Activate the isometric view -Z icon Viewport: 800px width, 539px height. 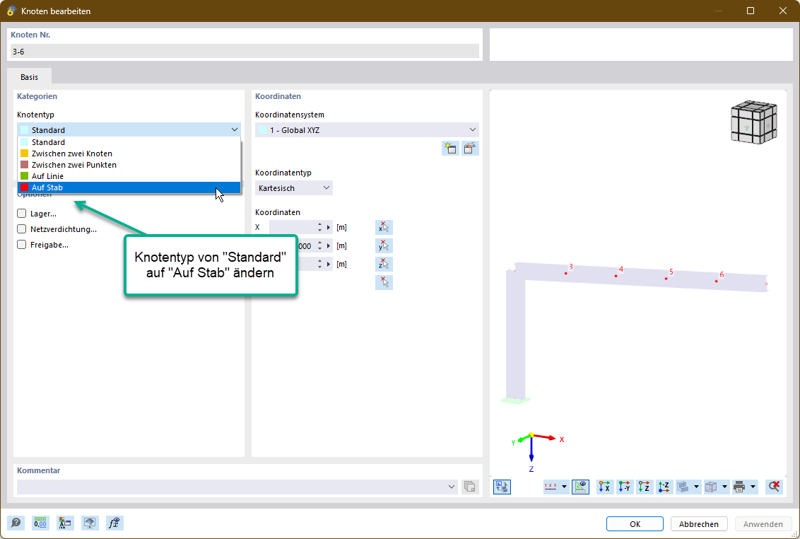[664, 487]
